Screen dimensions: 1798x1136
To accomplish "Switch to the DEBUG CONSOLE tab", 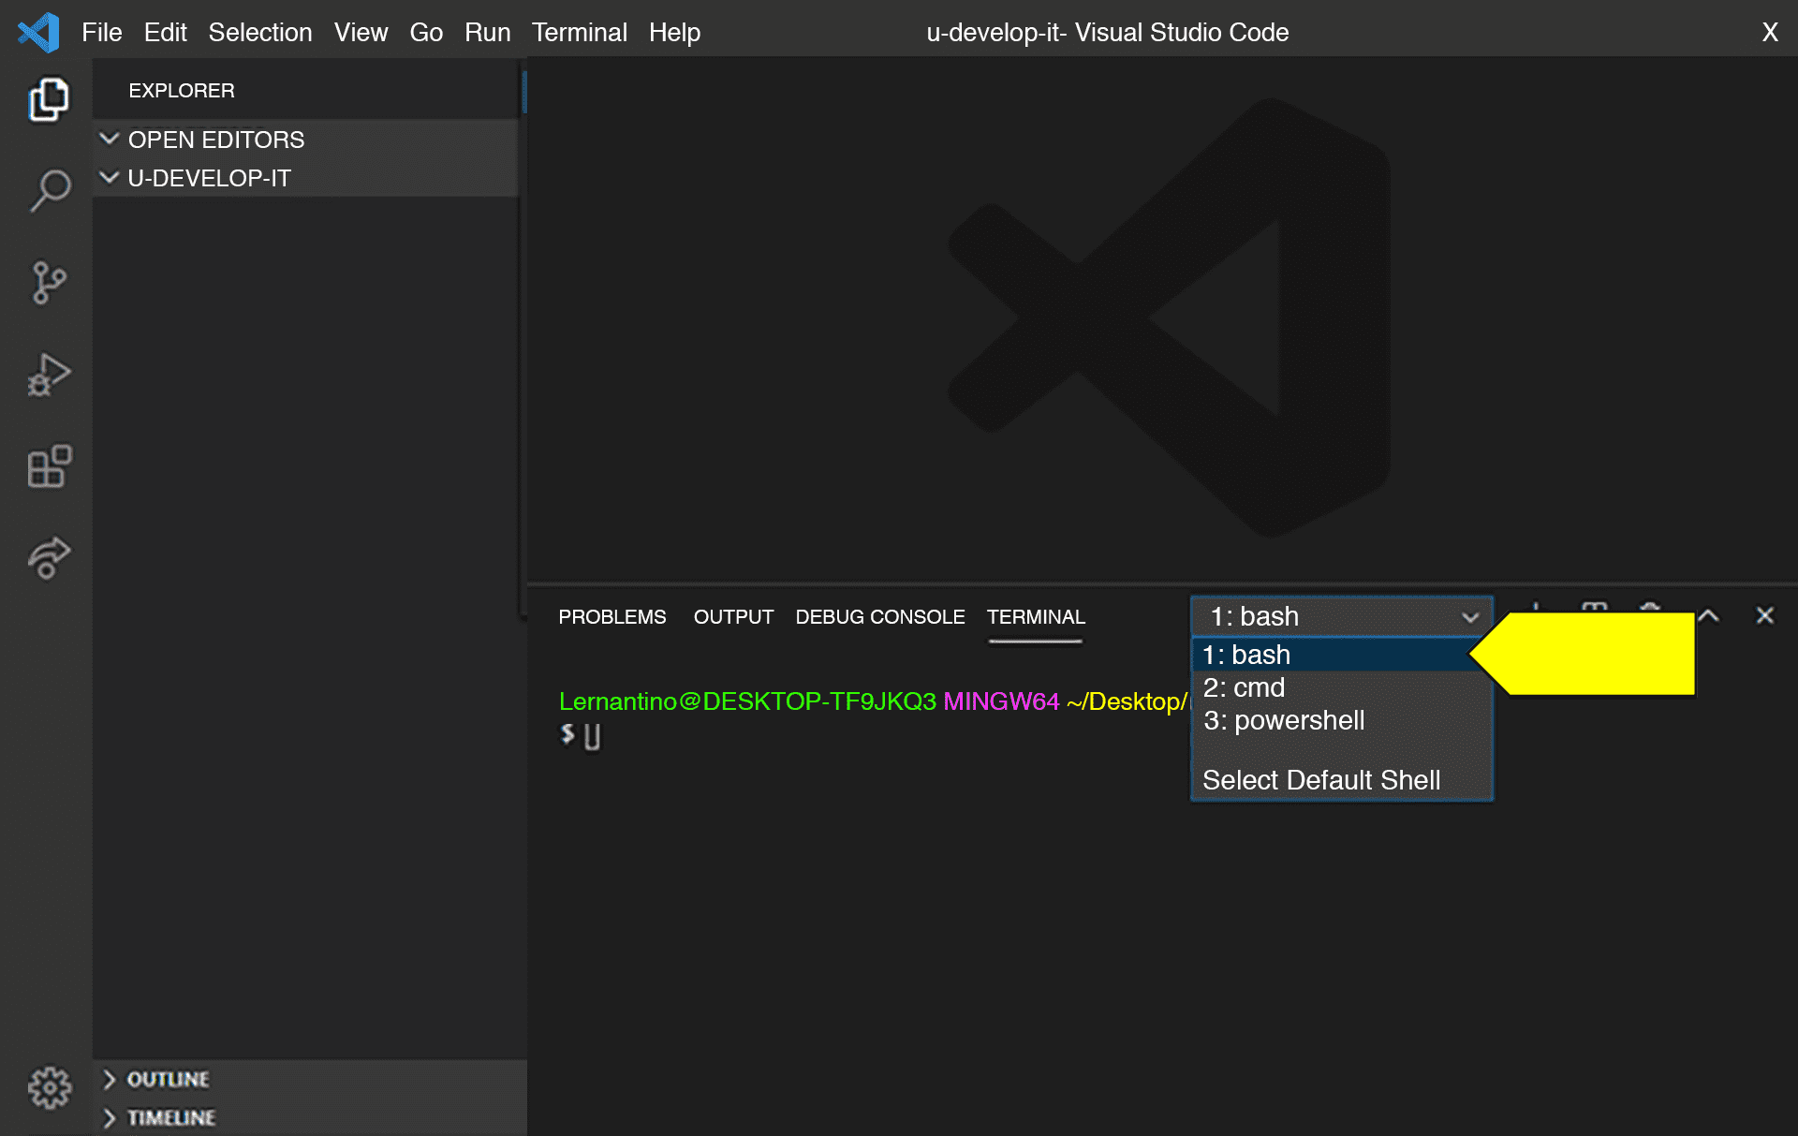I will [879, 616].
